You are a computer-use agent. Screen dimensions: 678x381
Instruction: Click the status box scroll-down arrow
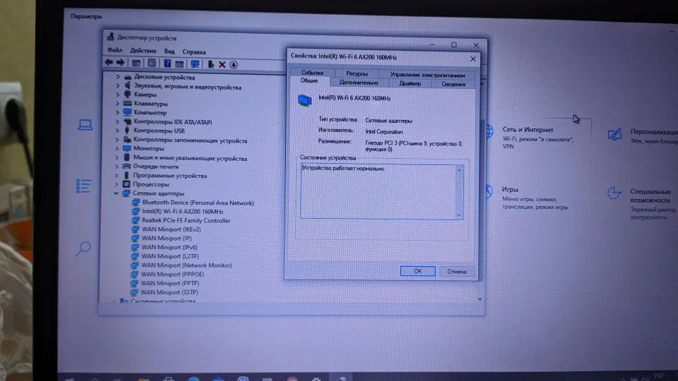tap(459, 214)
